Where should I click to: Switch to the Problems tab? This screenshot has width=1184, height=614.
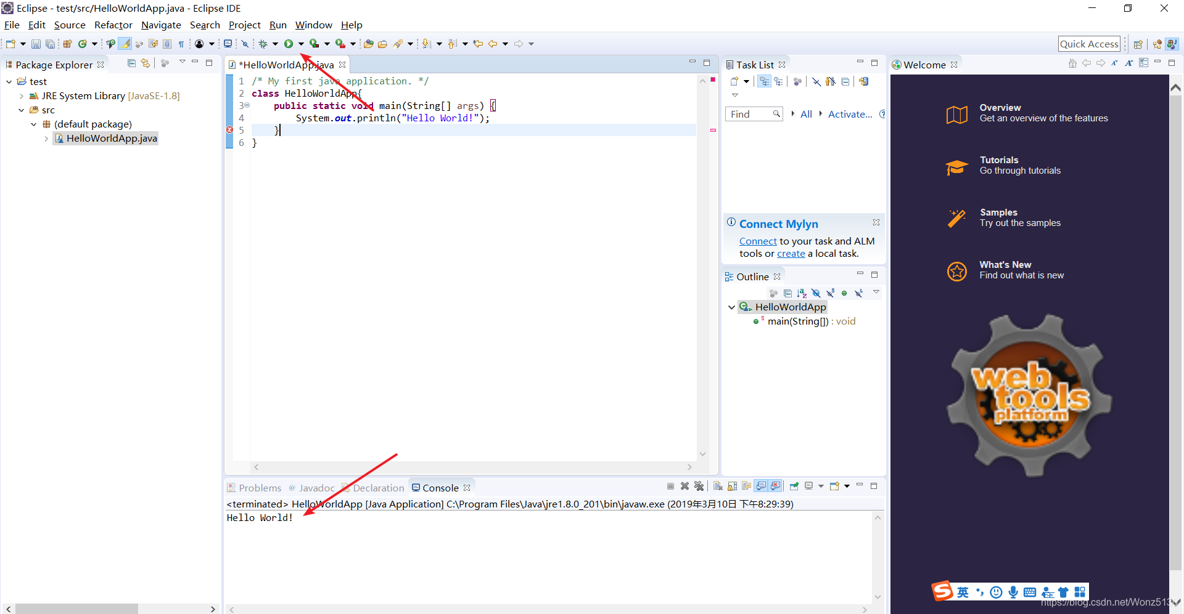260,487
